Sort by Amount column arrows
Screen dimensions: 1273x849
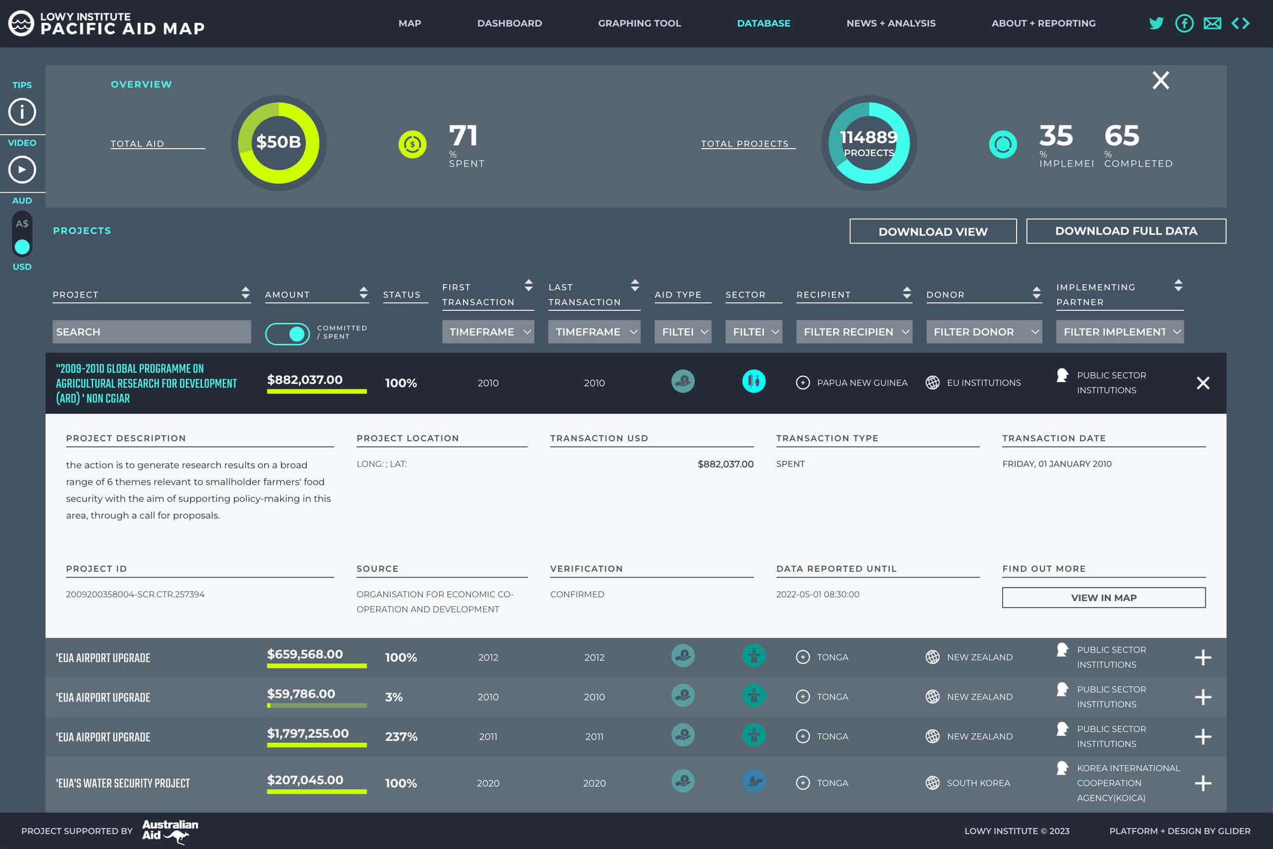click(x=363, y=293)
